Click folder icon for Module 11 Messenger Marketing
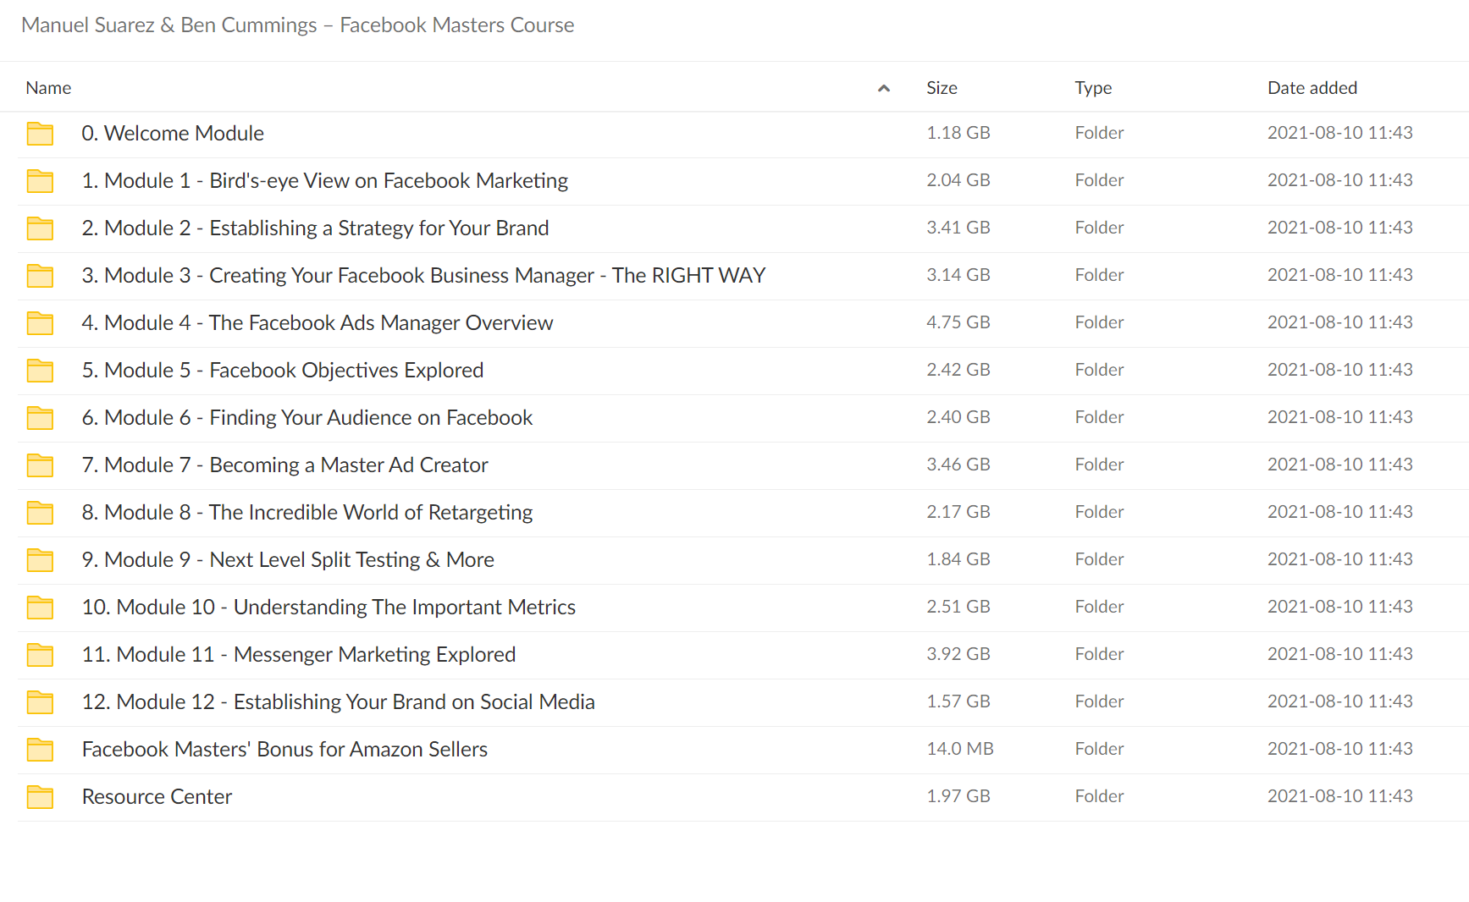This screenshot has height=902, width=1469. click(40, 655)
